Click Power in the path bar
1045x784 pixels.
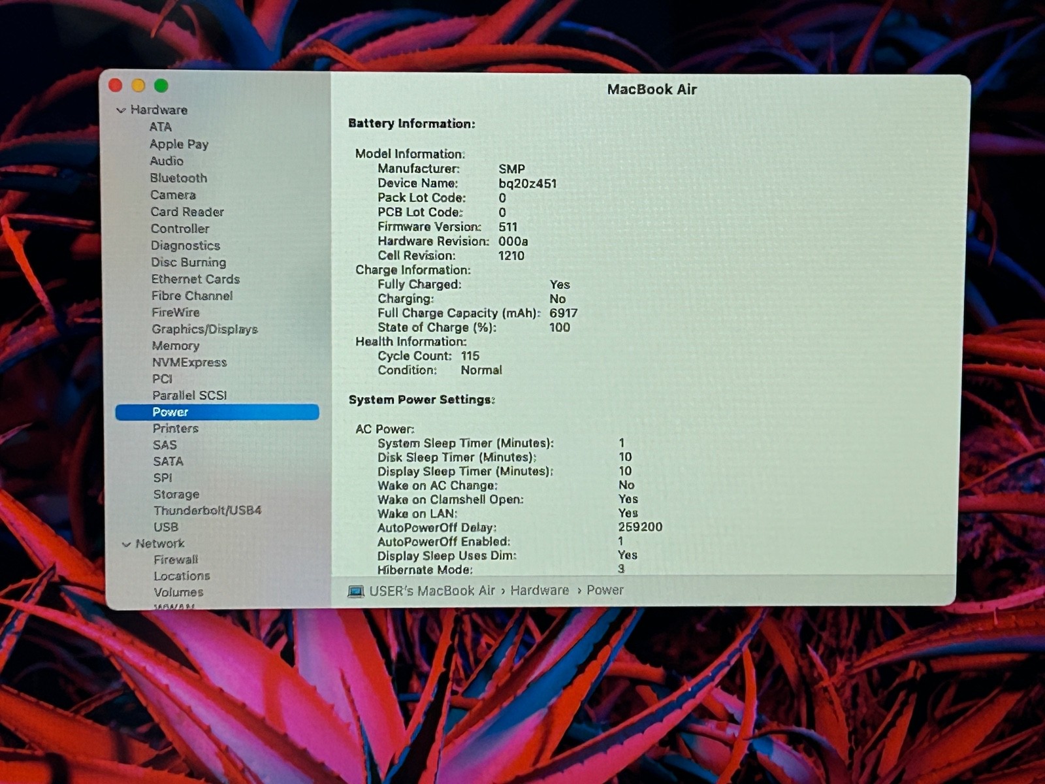[605, 590]
